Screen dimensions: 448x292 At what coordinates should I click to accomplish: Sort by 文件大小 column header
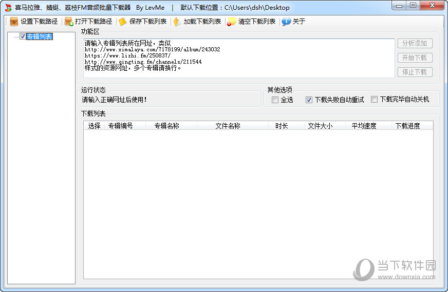click(x=325, y=126)
